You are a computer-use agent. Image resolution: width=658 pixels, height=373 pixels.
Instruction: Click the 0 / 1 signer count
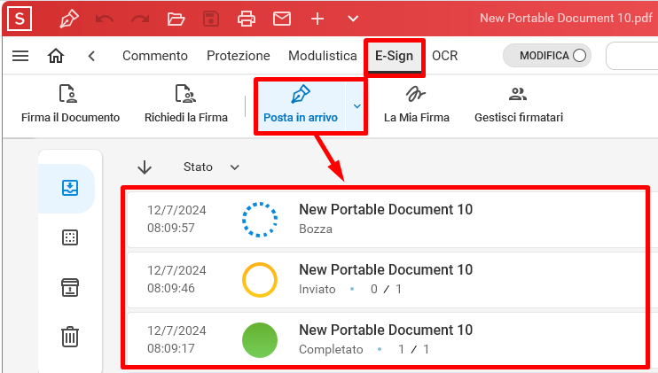click(x=386, y=289)
